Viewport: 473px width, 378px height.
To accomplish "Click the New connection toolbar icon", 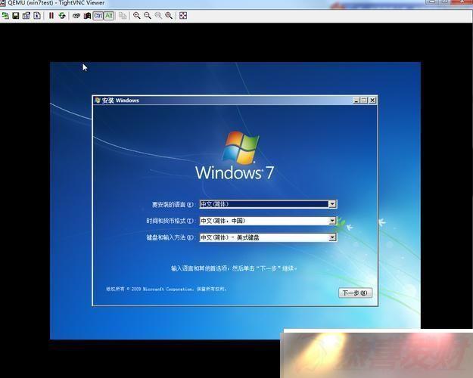I will point(5,16).
